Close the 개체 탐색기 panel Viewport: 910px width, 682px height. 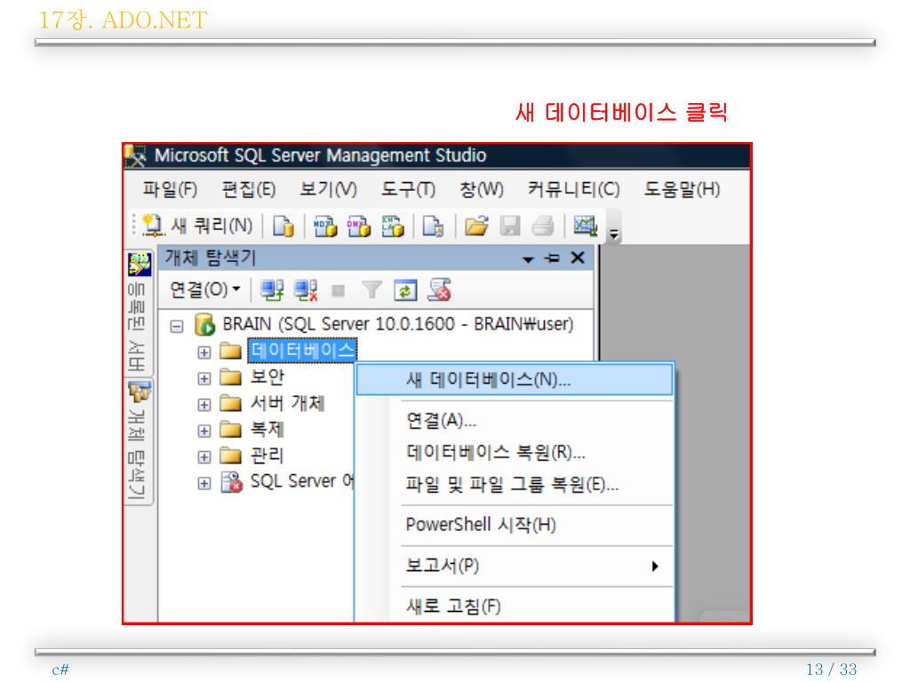click(578, 258)
